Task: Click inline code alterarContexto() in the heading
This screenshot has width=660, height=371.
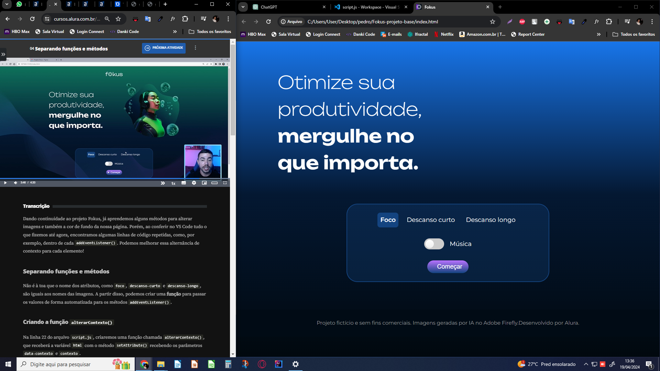Action: click(92, 323)
